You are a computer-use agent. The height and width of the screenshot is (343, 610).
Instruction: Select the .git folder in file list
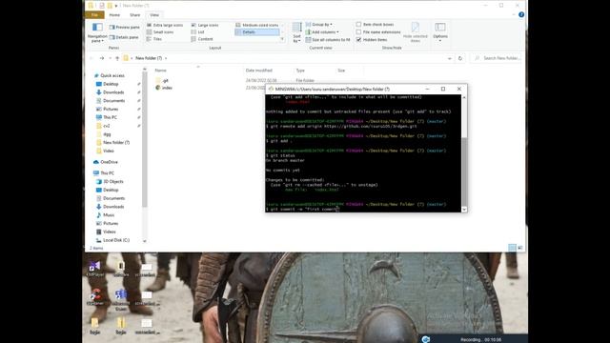tap(162, 80)
